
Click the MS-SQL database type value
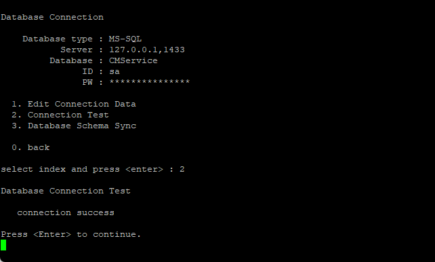tap(125, 39)
